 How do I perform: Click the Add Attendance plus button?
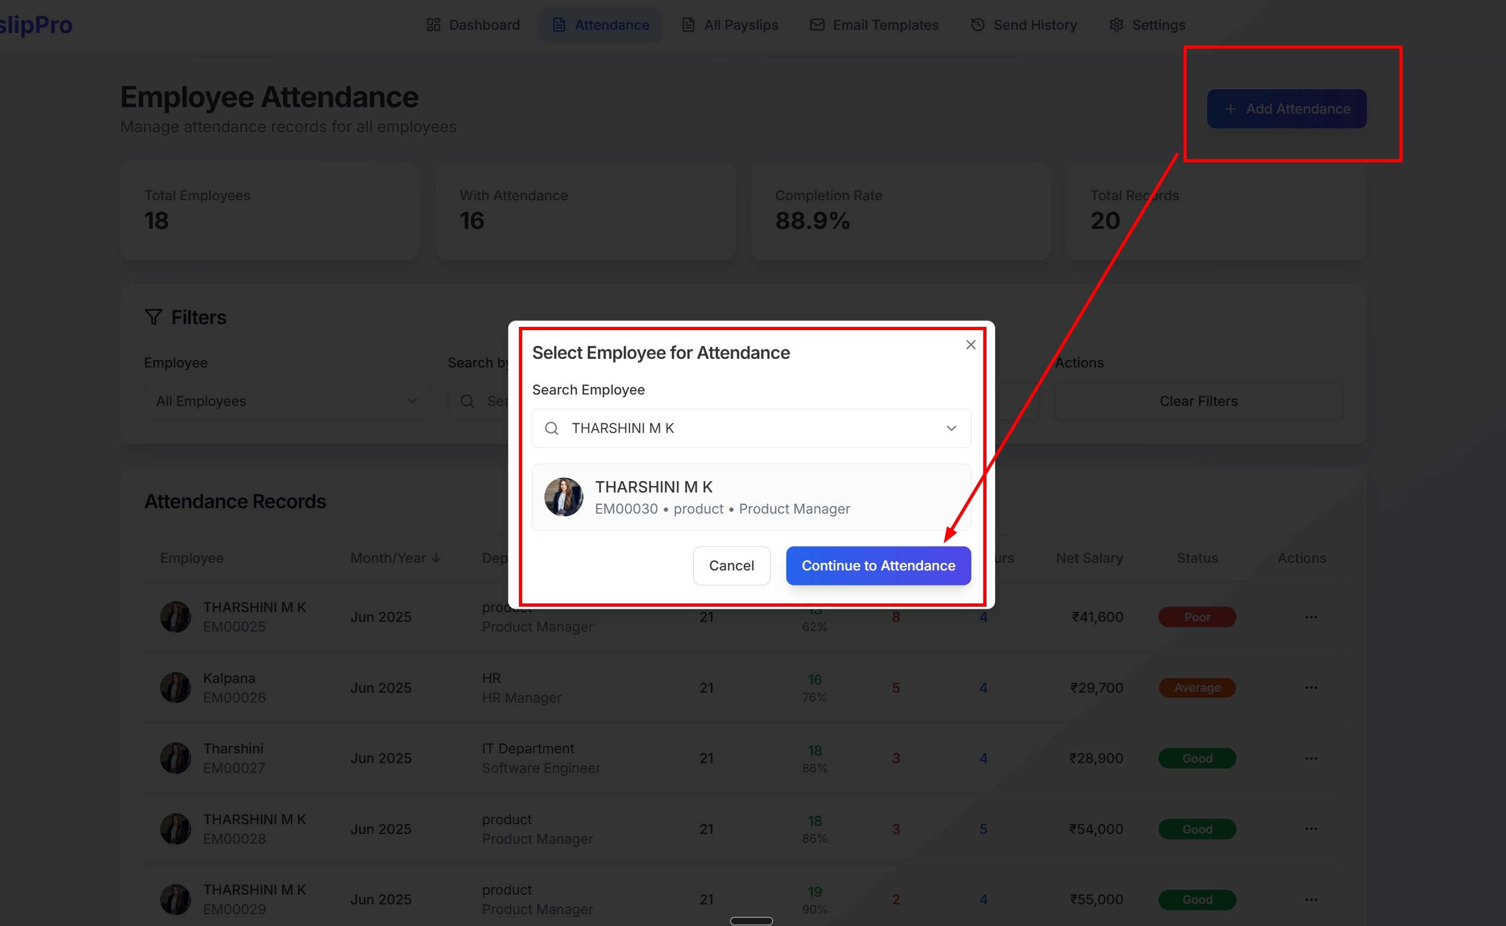tap(1286, 109)
